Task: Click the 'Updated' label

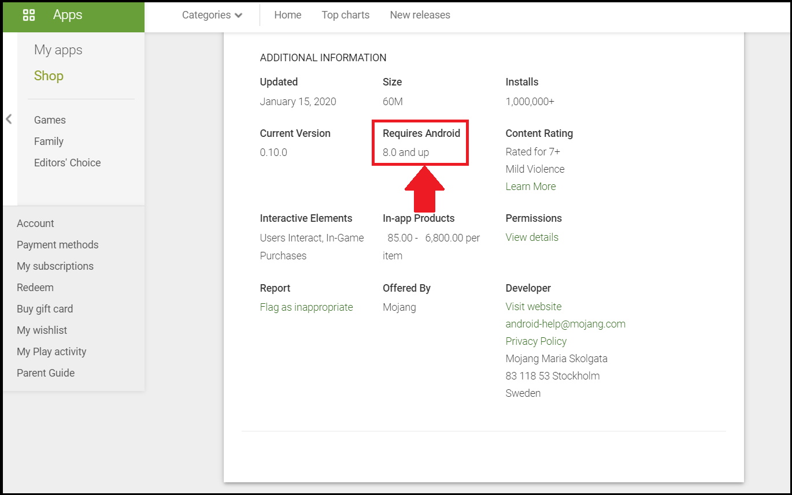Action: [x=279, y=82]
